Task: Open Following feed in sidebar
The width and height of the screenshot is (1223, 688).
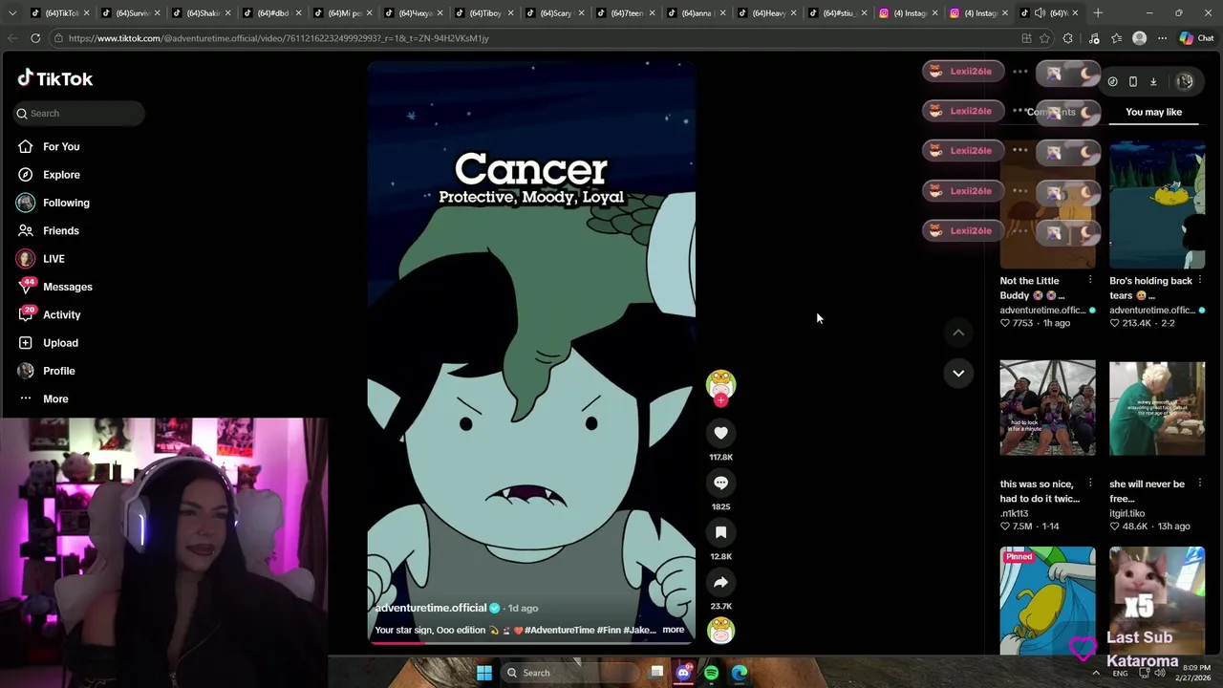Action: [66, 203]
